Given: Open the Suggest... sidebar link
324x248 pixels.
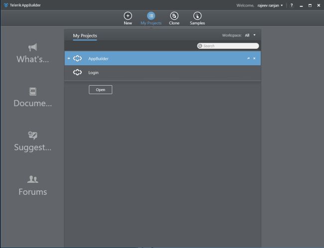Looking at the screenshot, I should 32,147.
